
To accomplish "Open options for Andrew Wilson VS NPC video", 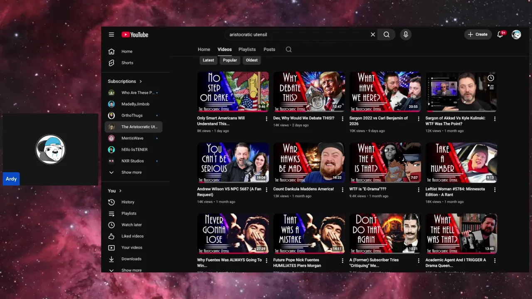I will 266,189.
